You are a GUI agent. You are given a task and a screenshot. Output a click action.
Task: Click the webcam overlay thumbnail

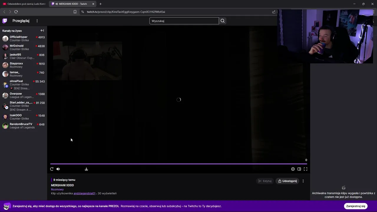(x=325, y=36)
